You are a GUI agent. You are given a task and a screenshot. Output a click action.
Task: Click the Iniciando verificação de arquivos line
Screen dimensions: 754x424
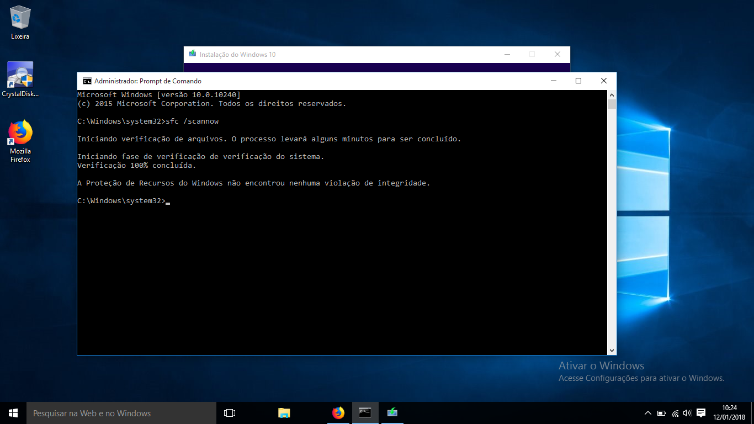click(269, 139)
